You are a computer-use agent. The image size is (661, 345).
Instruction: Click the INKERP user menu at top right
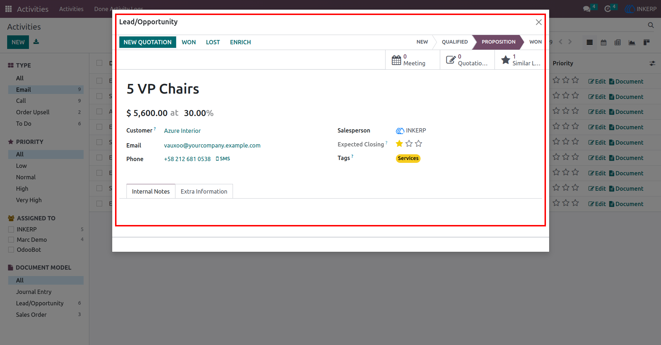point(641,9)
